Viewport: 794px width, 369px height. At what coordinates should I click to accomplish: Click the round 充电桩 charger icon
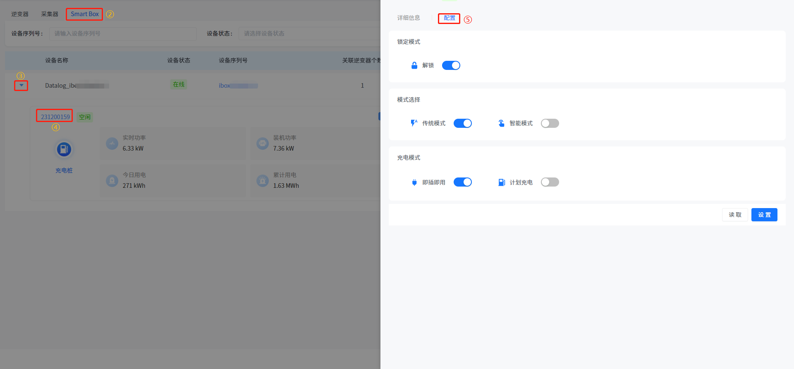point(64,149)
